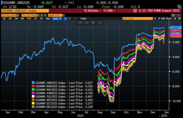The image size is (183, 118).
Task: Select the 1D range
Action: click(4, 18)
